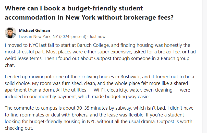This screenshot has width=207, height=133.
Task: Click "checking out." on the final line
Action: (19, 128)
